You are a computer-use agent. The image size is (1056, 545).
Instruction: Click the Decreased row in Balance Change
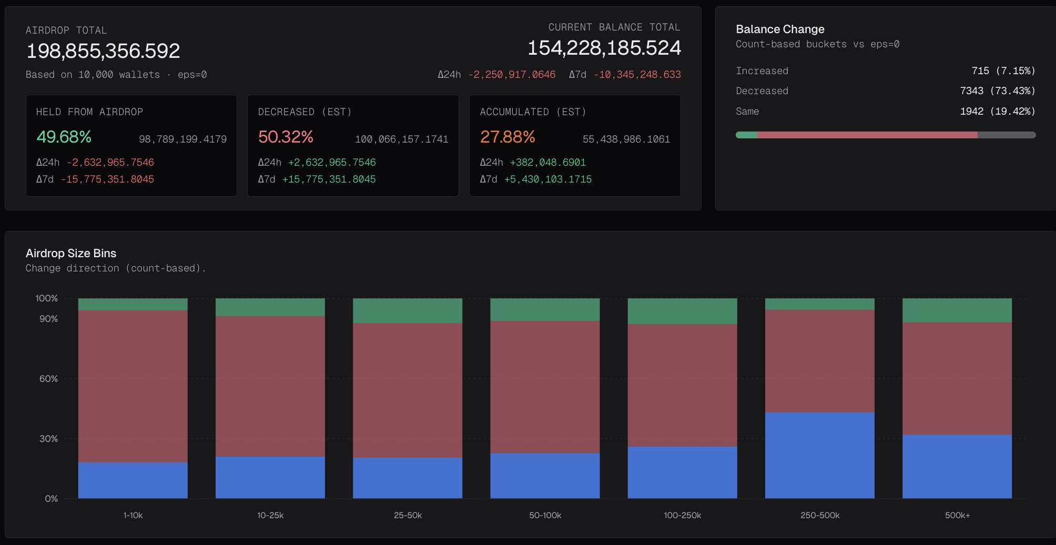pyautogui.click(x=885, y=91)
